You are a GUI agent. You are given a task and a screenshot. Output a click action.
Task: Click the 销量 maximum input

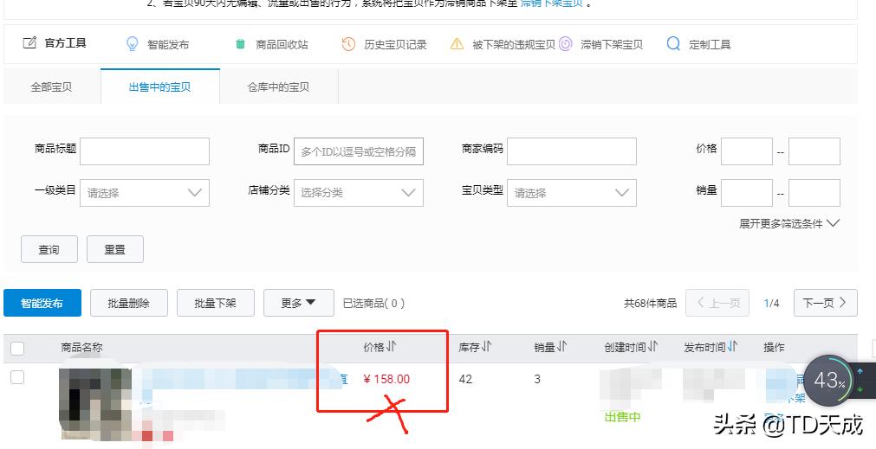(814, 193)
